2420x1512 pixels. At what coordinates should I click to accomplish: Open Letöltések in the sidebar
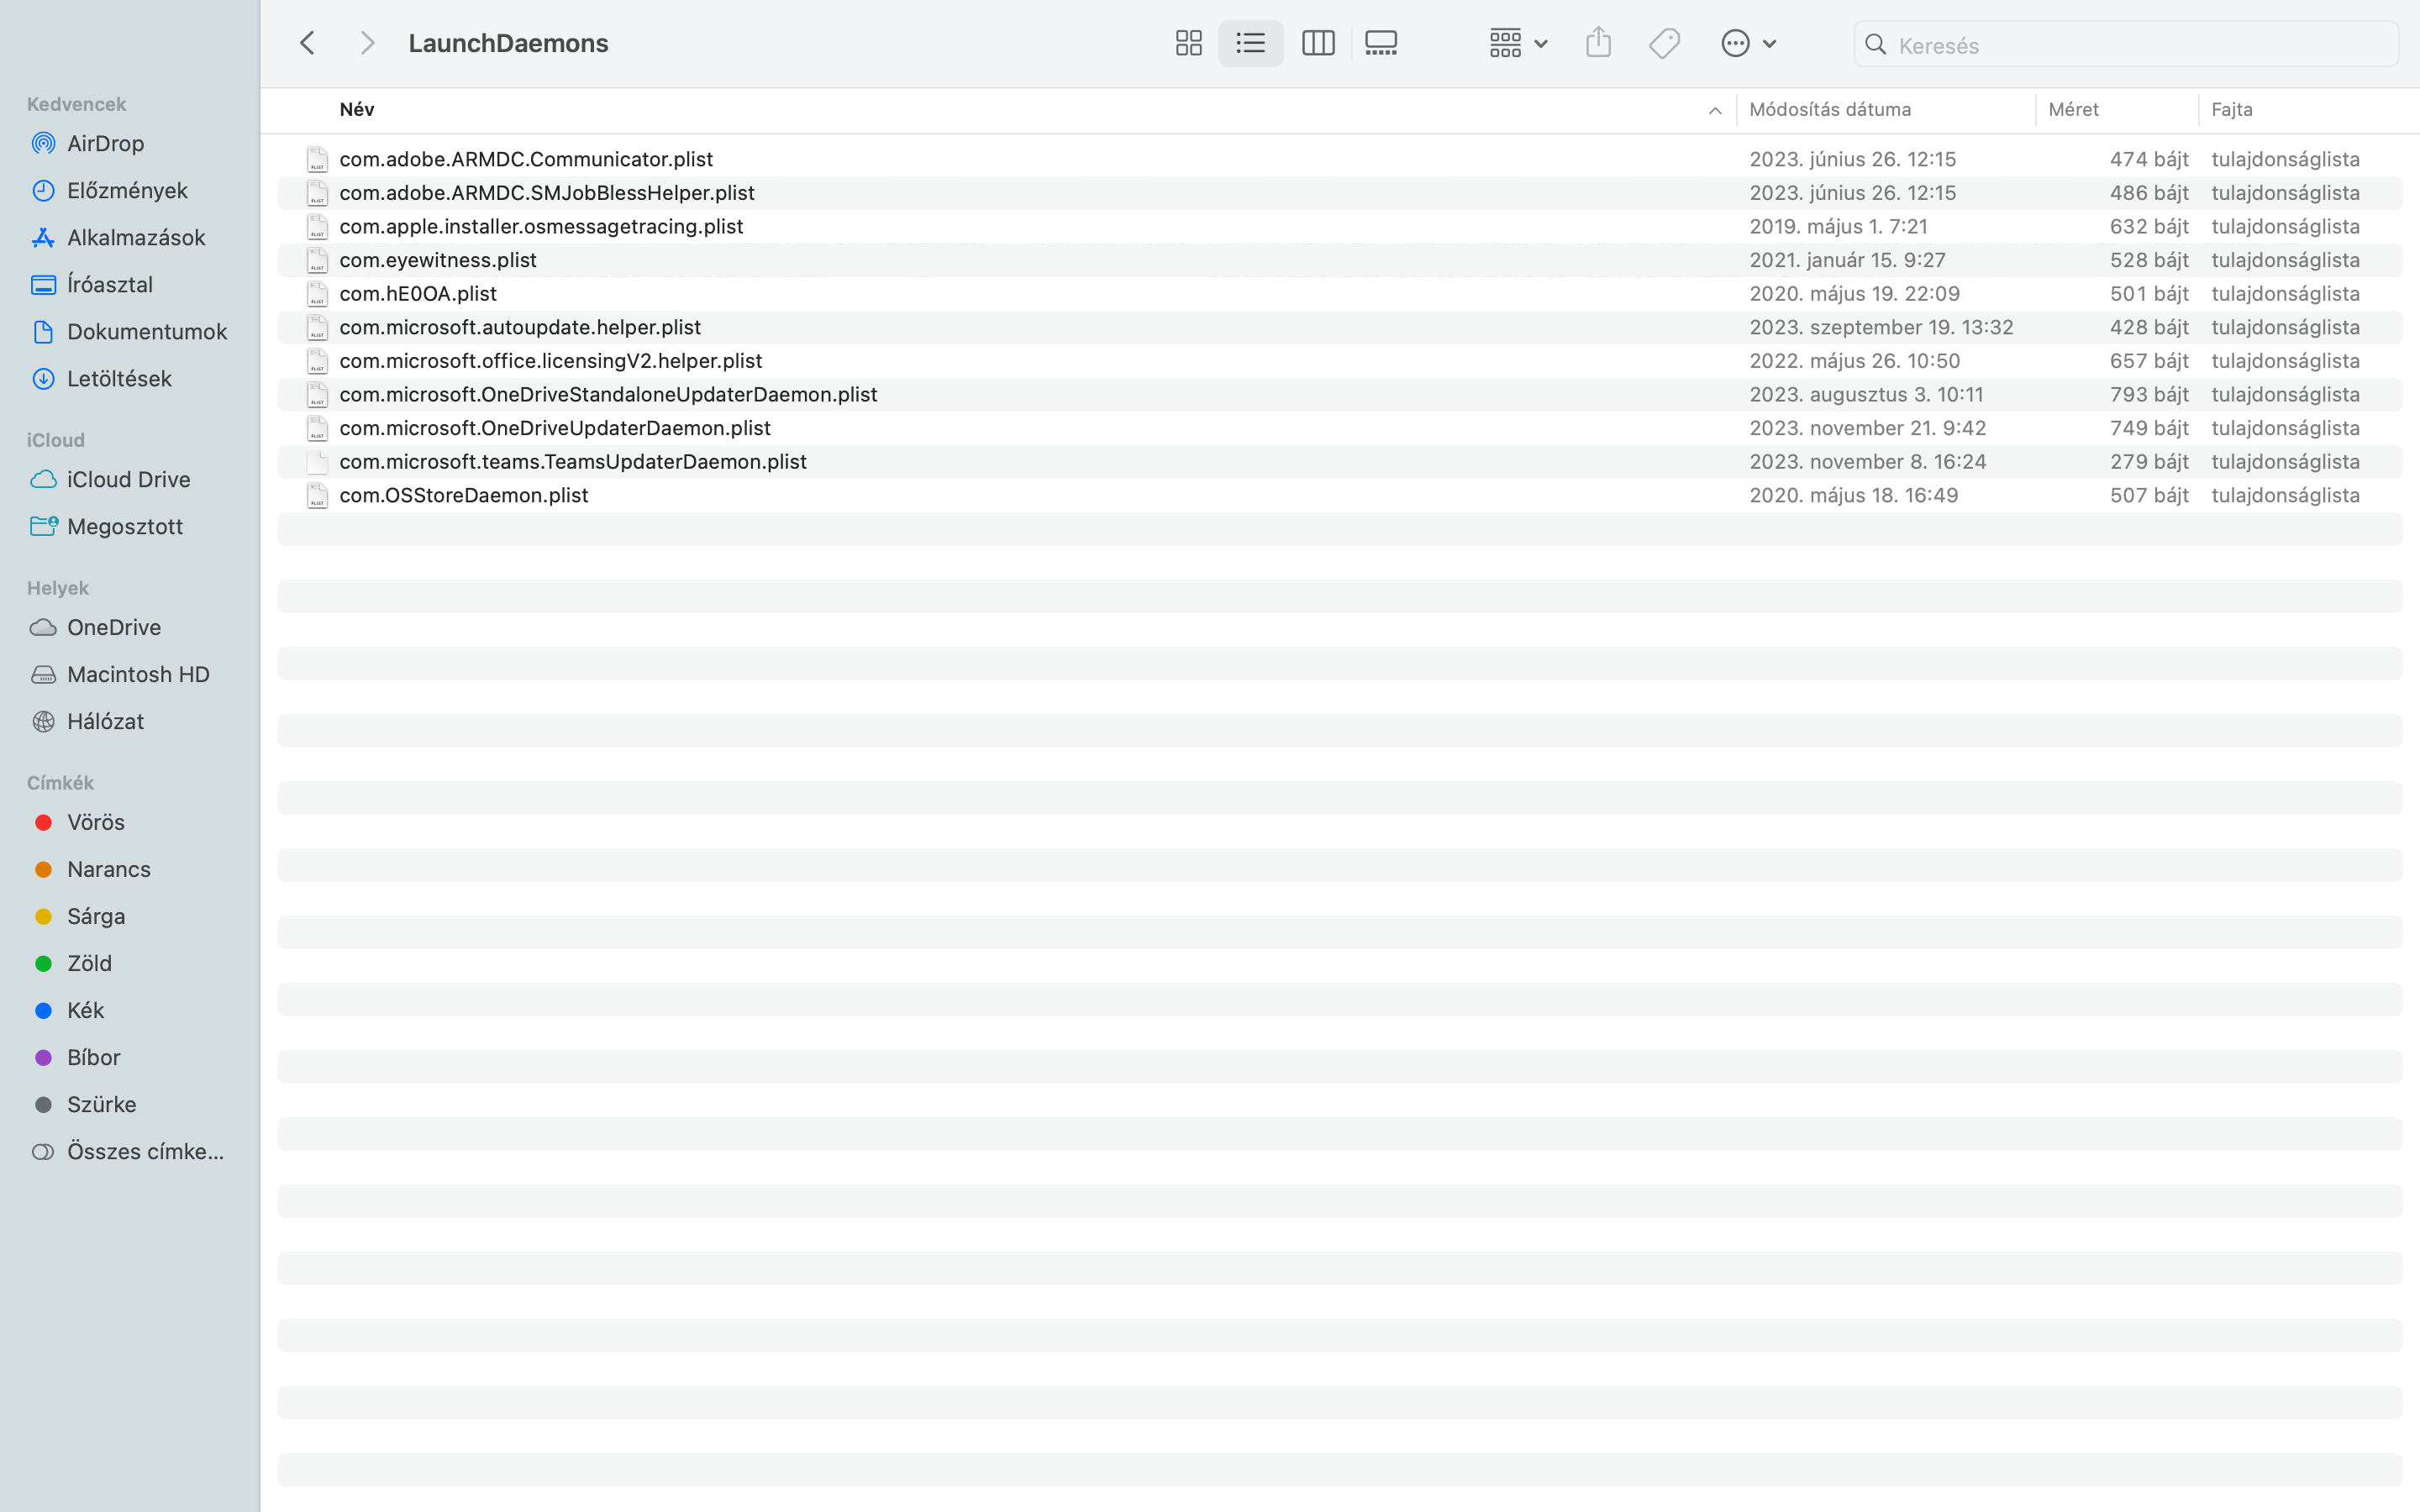click(119, 378)
